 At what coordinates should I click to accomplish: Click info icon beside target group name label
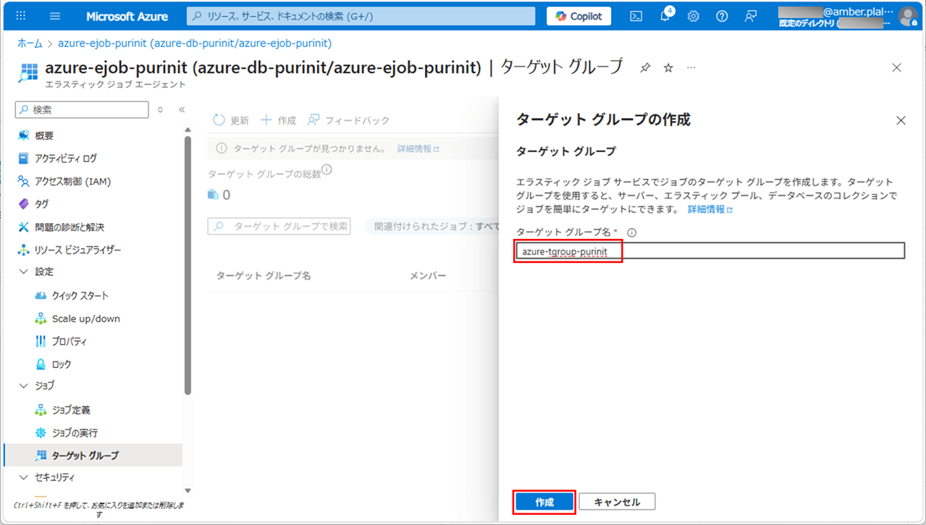click(631, 232)
